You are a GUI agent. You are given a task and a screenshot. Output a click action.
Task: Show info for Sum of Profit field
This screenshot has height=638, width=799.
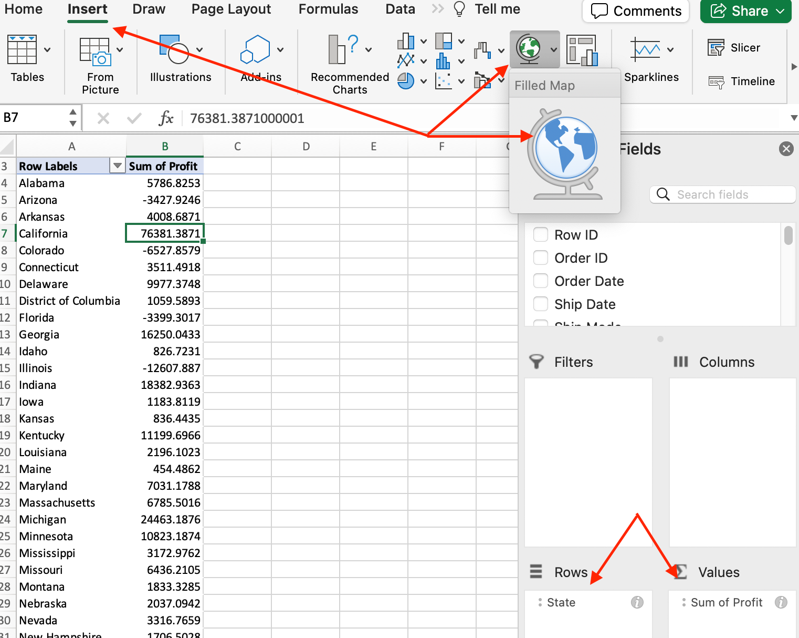click(x=781, y=602)
